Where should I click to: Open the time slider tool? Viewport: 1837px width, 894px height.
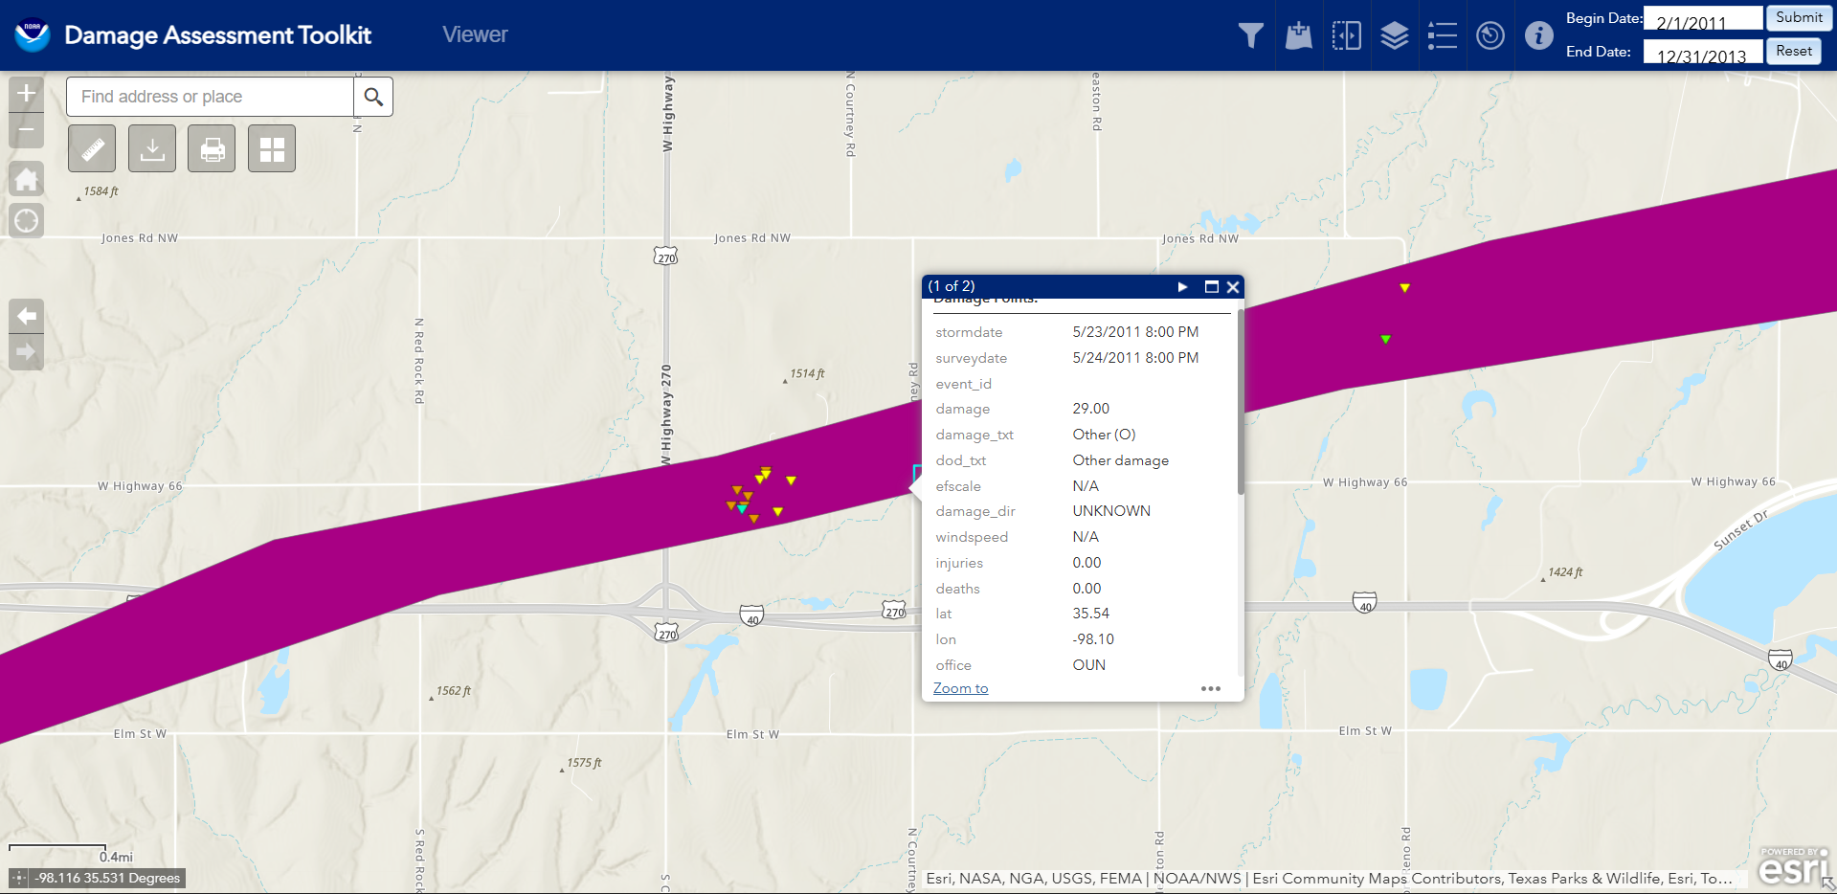point(1490,36)
